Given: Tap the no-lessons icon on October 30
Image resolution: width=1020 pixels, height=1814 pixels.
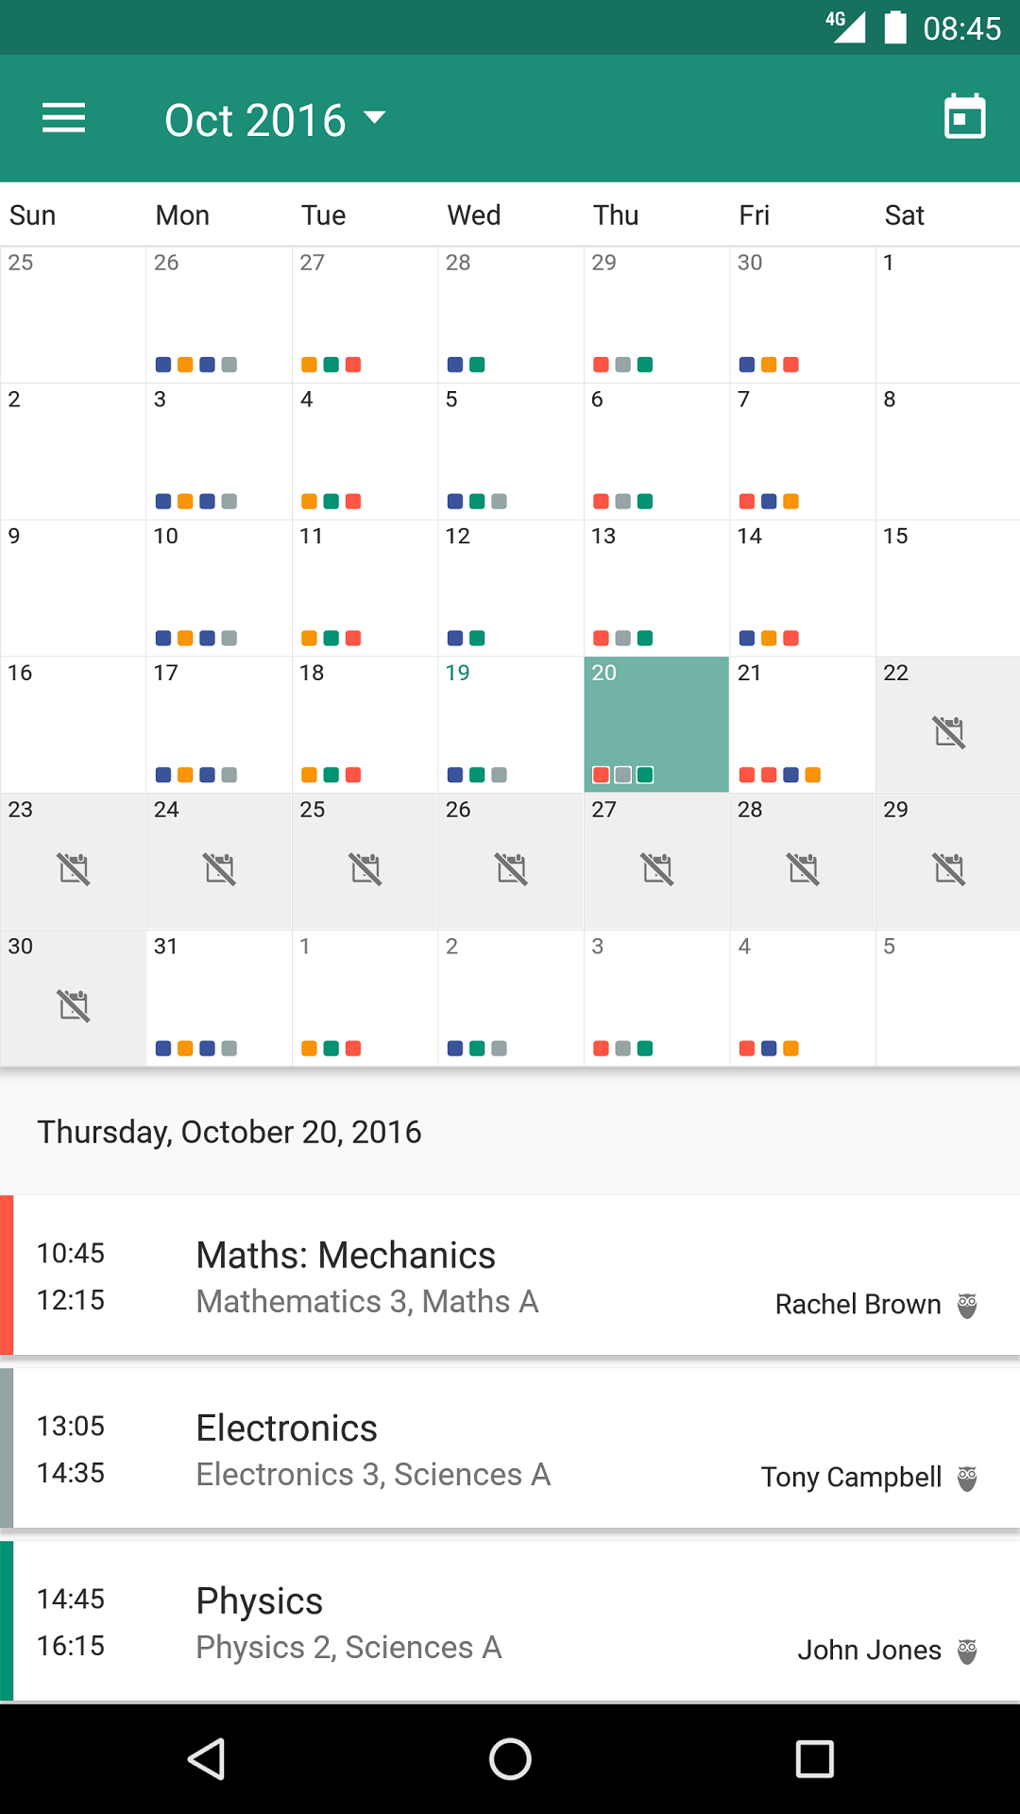Looking at the screenshot, I should pyautogui.click(x=73, y=1006).
